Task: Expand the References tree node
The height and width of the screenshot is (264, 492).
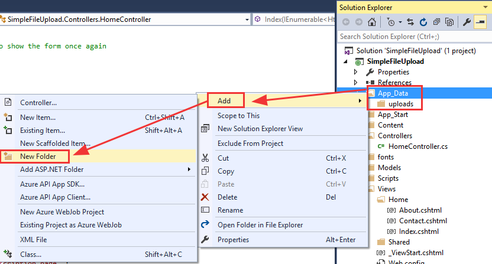Action: pyautogui.click(x=355, y=83)
